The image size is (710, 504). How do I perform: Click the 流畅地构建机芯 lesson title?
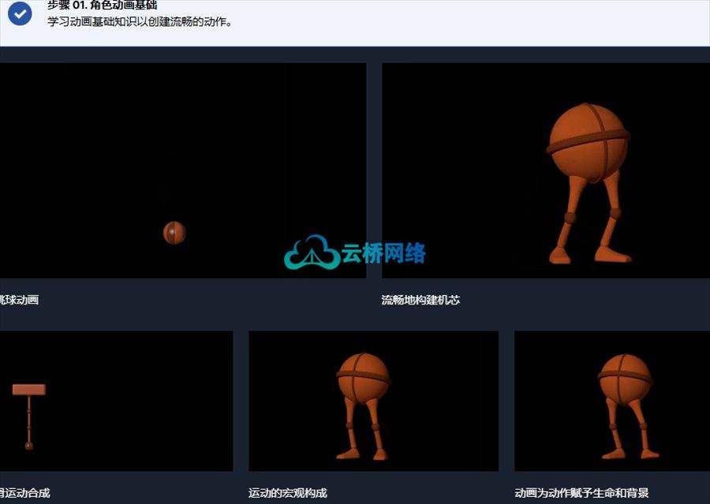pyautogui.click(x=420, y=300)
